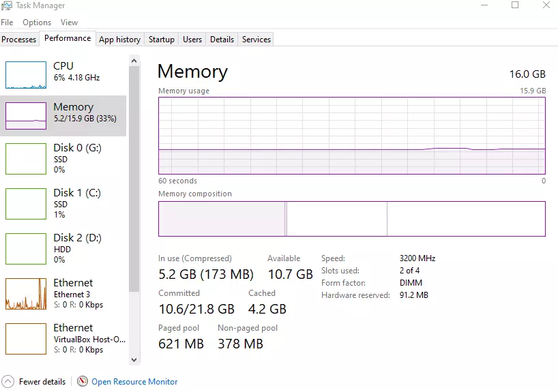Open Disk 1 (C:) performance graph

(x=26, y=203)
